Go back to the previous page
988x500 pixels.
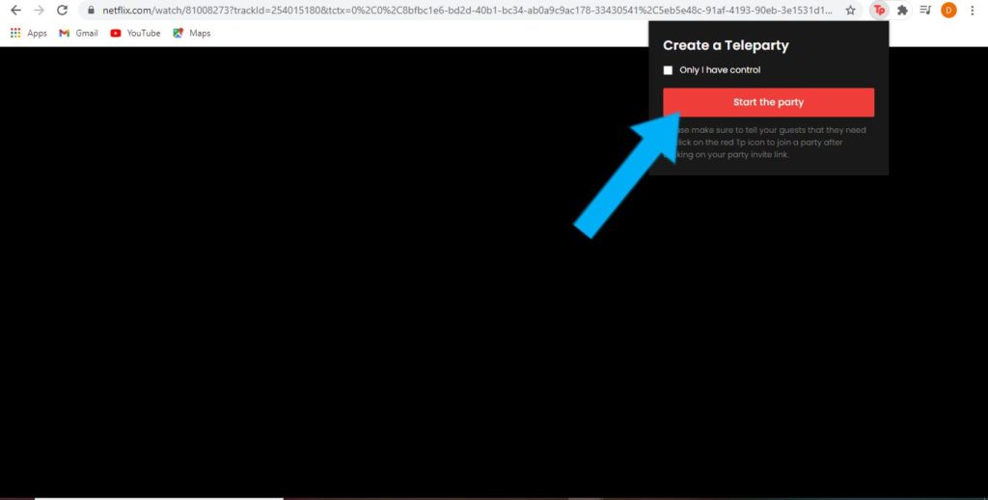[x=15, y=10]
